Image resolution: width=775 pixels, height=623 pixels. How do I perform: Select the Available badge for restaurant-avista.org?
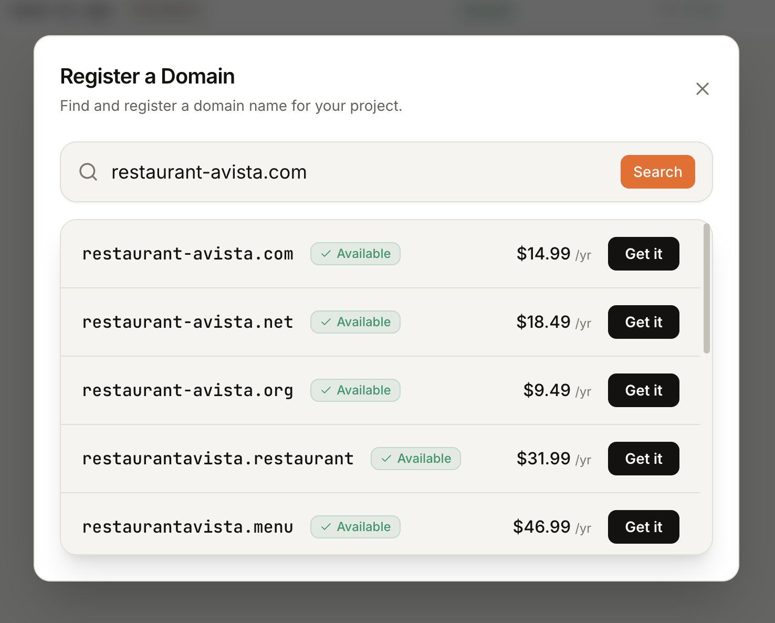pyautogui.click(x=355, y=390)
